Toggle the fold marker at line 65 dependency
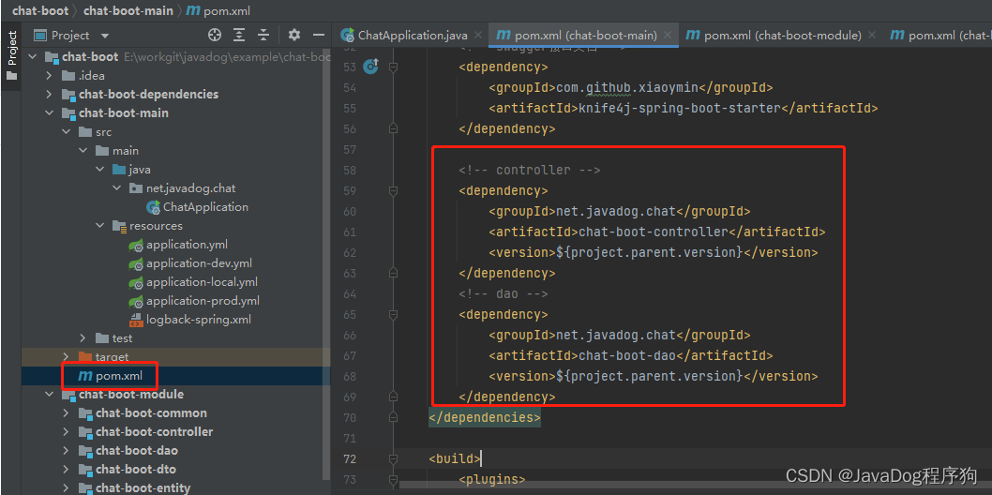 point(394,314)
